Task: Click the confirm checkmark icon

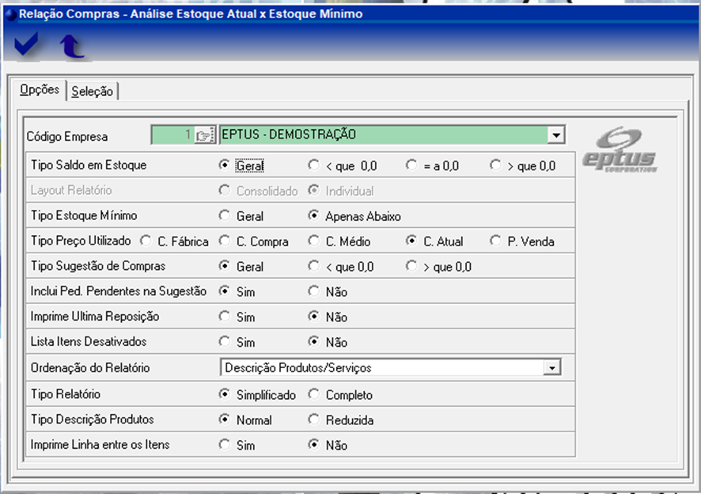Action: [27, 46]
